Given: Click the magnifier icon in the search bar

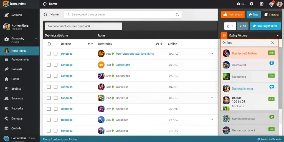Looking at the screenshot, I should (177, 14).
